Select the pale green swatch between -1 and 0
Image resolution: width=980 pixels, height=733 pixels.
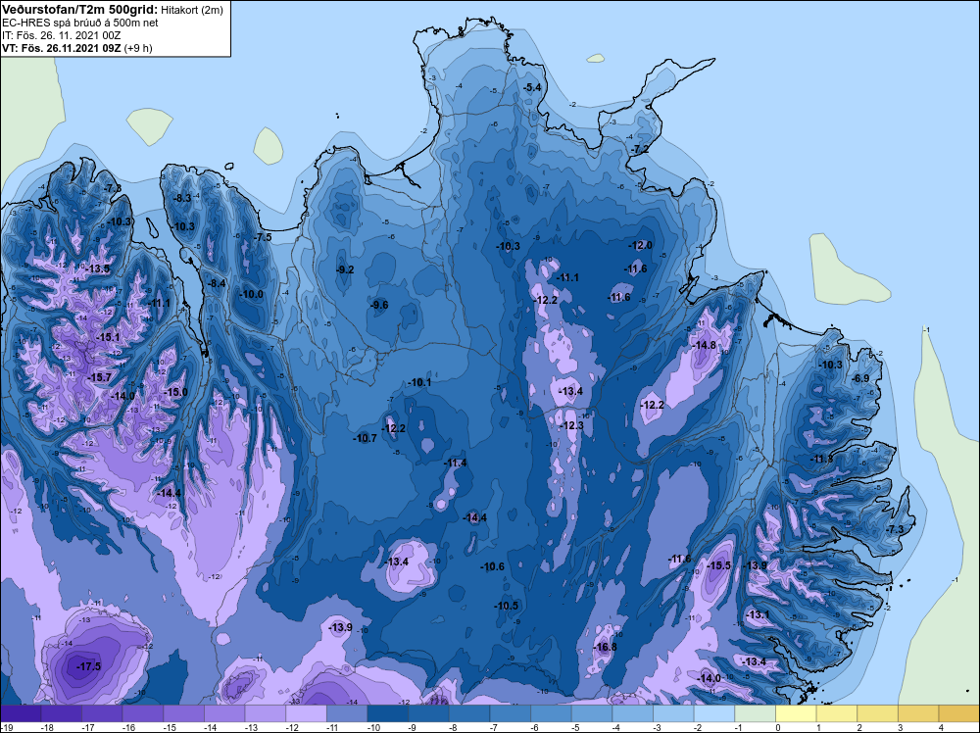(755, 713)
